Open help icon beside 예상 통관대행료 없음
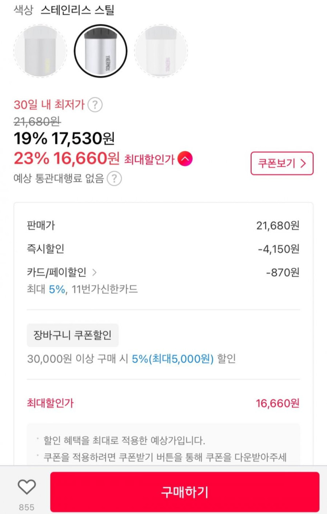327x514 pixels. coord(114,179)
